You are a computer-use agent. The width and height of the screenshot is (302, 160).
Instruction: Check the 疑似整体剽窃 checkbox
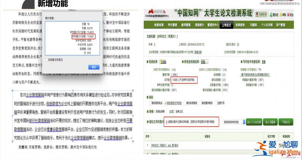(x=200, y=103)
